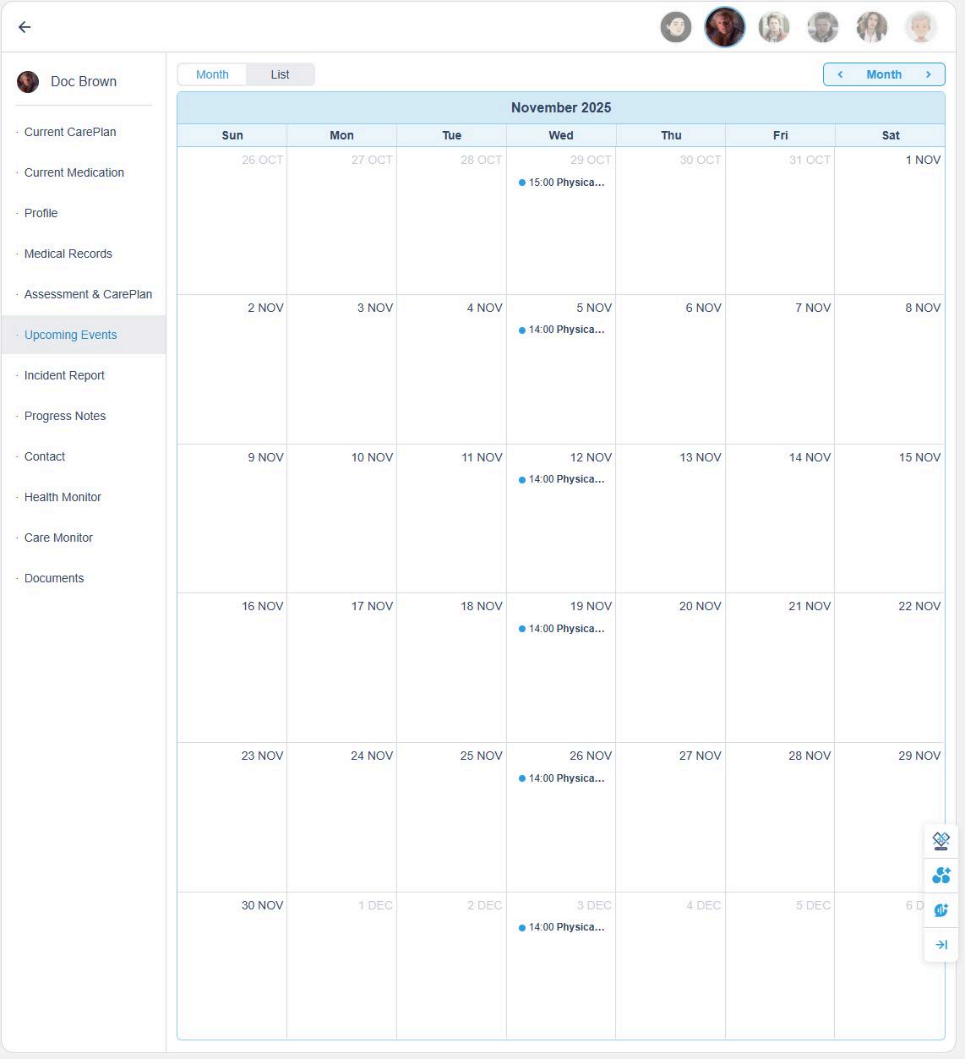Image resolution: width=965 pixels, height=1059 pixels.
Task: Click the 14 NOV day cell
Action: click(780, 524)
